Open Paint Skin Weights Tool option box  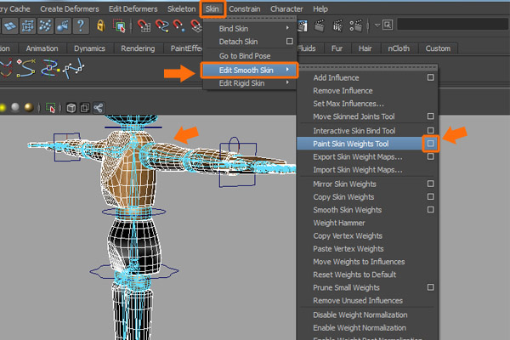431,144
